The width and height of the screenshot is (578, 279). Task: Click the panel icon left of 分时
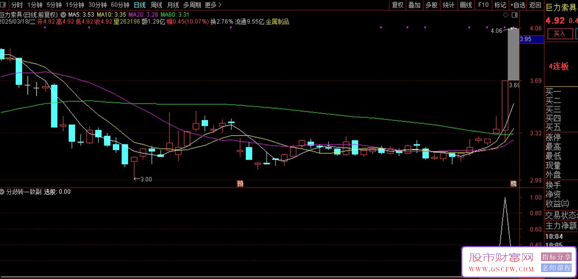(3, 5)
